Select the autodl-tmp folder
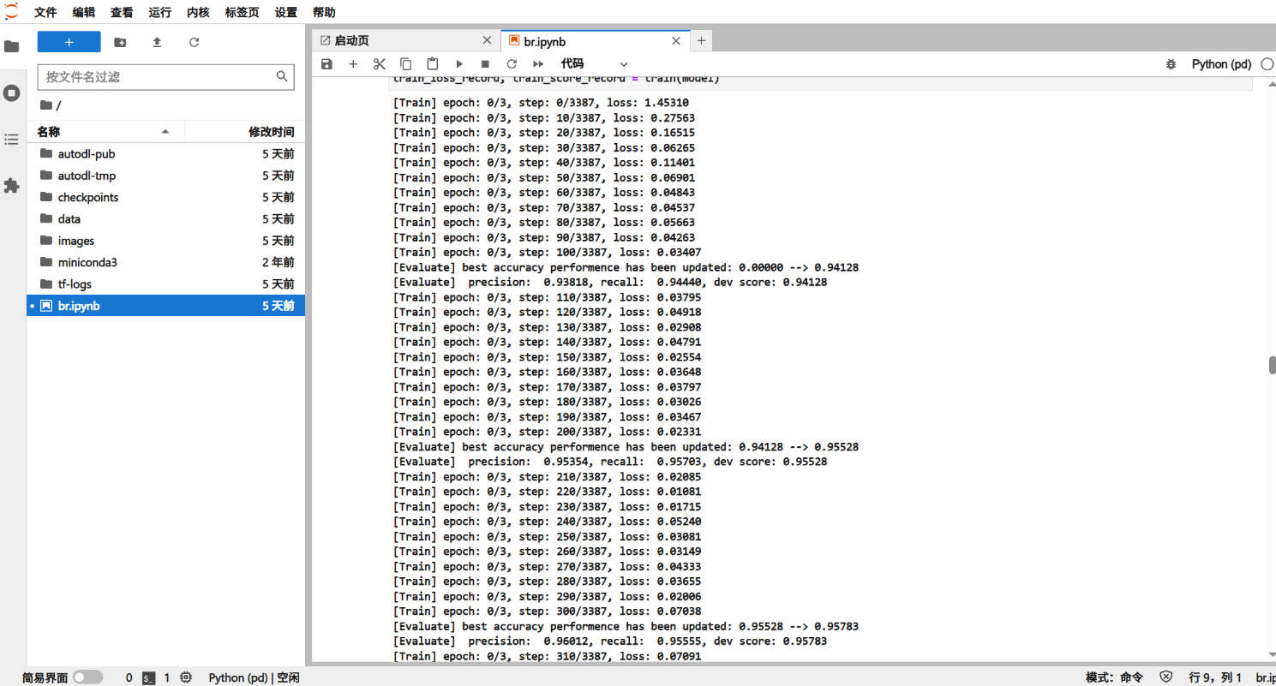 pos(165,176)
